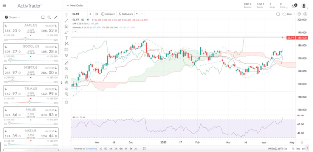The image size is (313, 152).
Task: Toggle stay in drawing mode
Action: [x=67, y=83]
